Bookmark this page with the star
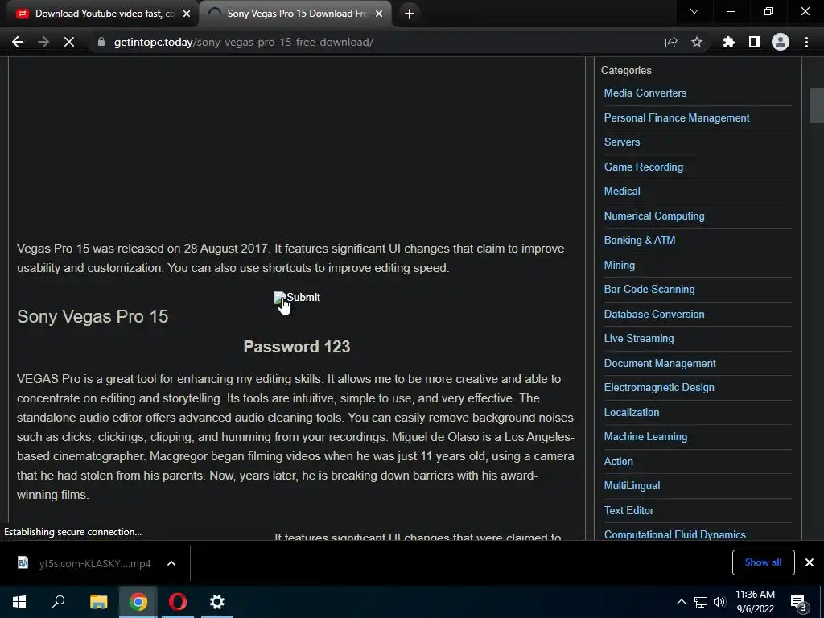This screenshot has height=618, width=824. pyautogui.click(x=697, y=42)
